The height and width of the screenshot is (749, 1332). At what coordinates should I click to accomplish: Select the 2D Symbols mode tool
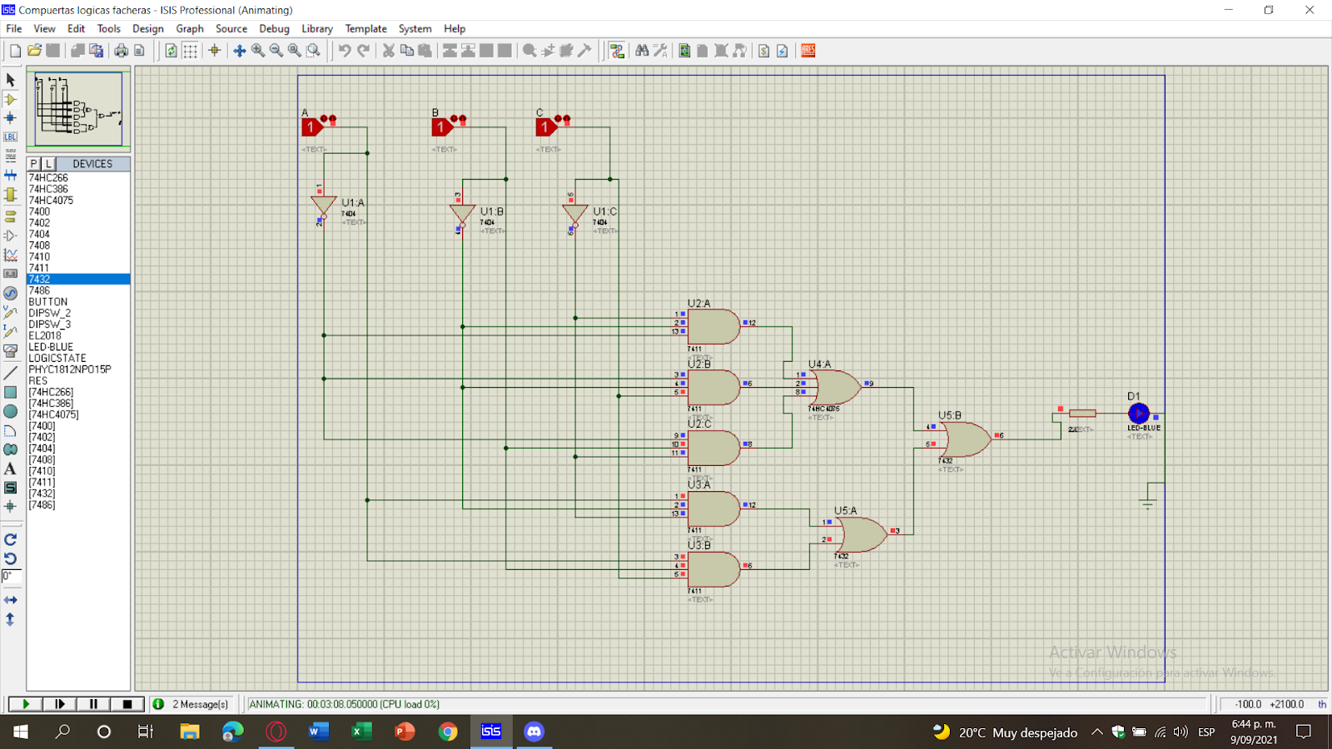click(11, 488)
